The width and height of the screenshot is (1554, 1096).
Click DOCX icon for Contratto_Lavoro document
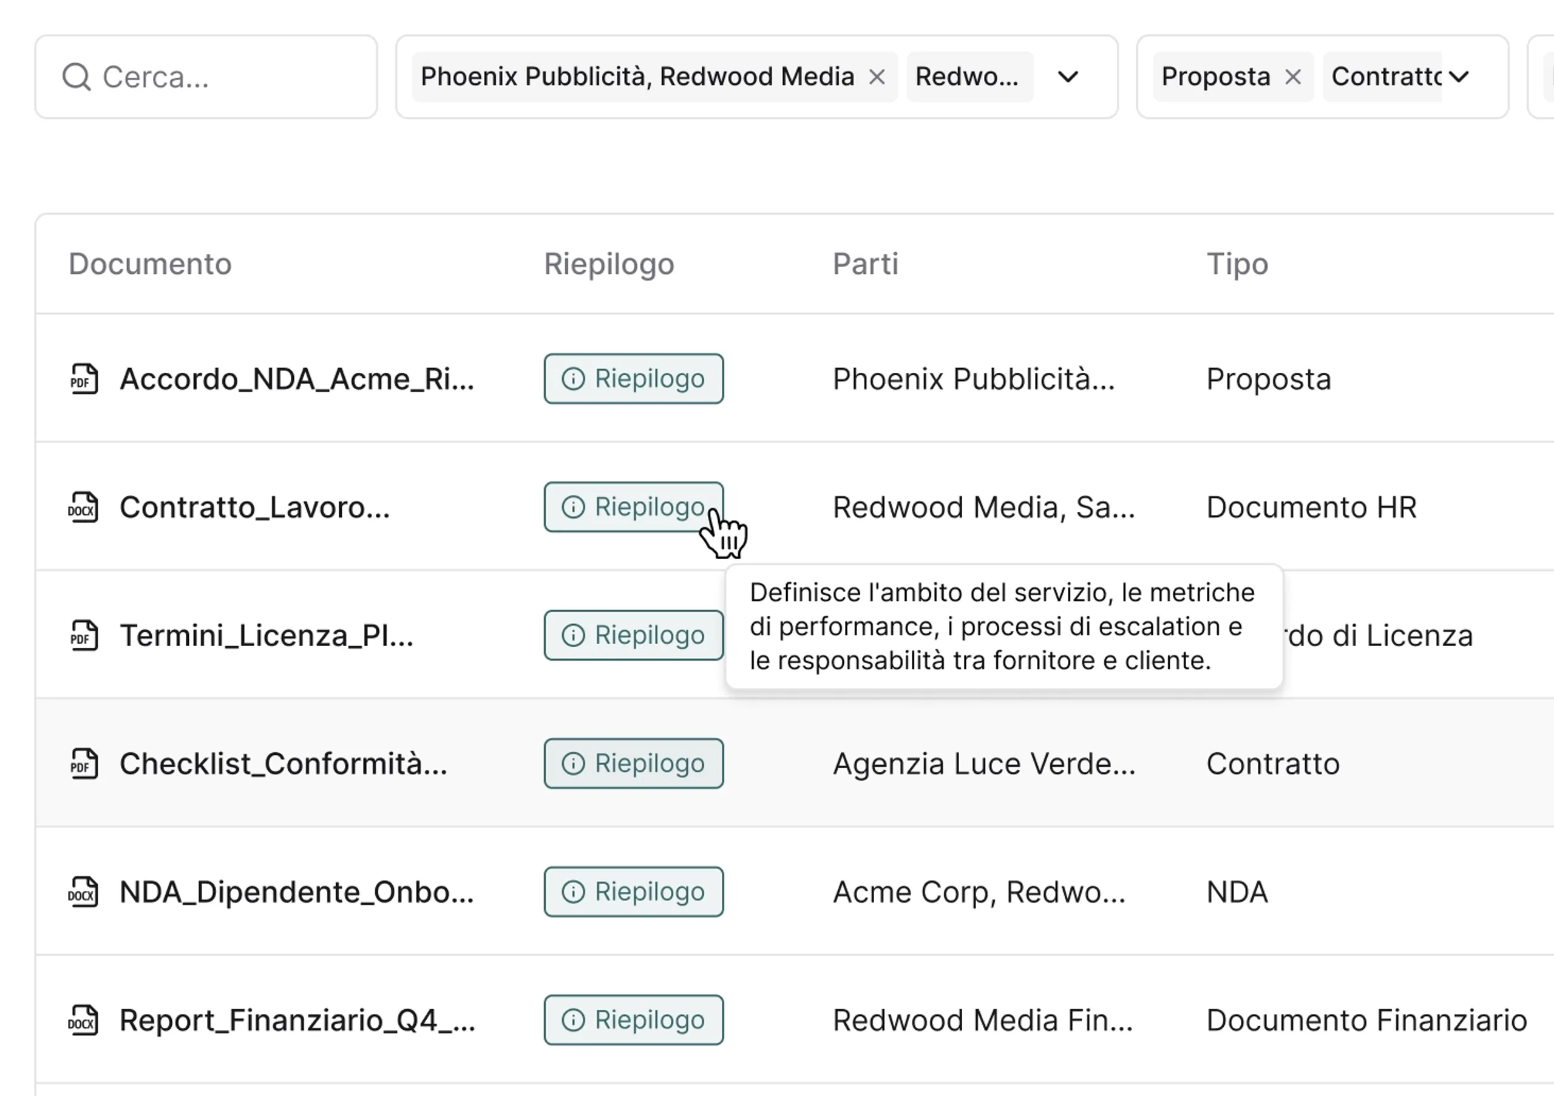coord(83,507)
